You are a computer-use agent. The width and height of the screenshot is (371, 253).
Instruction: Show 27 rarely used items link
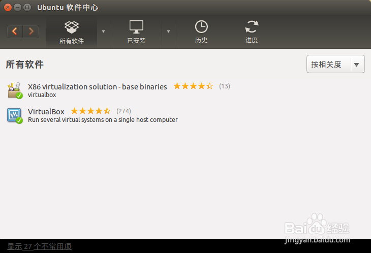(39, 246)
